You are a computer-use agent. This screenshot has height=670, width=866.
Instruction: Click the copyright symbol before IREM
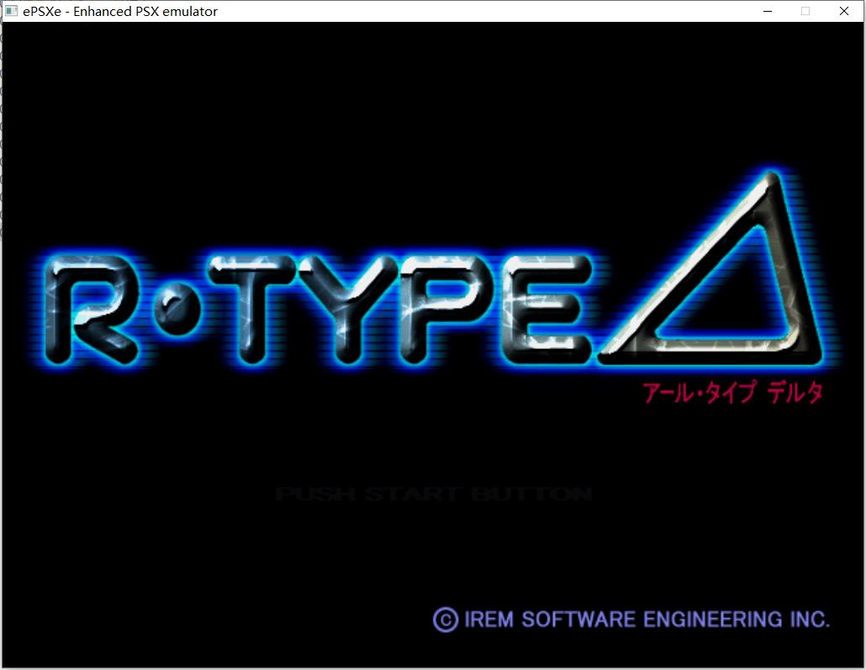445,620
